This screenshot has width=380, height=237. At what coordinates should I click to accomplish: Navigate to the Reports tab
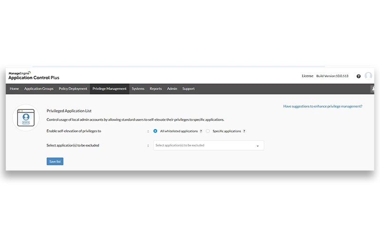pyautogui.click(x=156, y=89)
